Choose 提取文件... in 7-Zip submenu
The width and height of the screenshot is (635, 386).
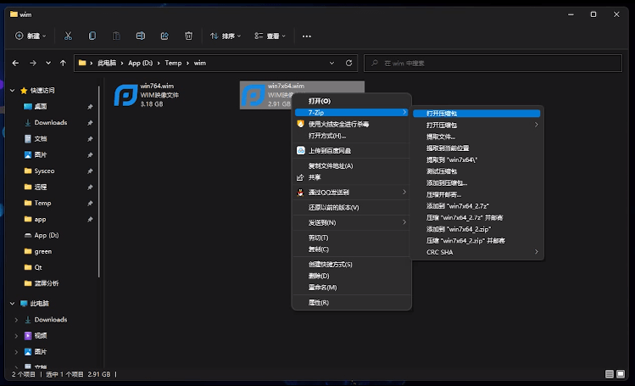tap(476, 137)
